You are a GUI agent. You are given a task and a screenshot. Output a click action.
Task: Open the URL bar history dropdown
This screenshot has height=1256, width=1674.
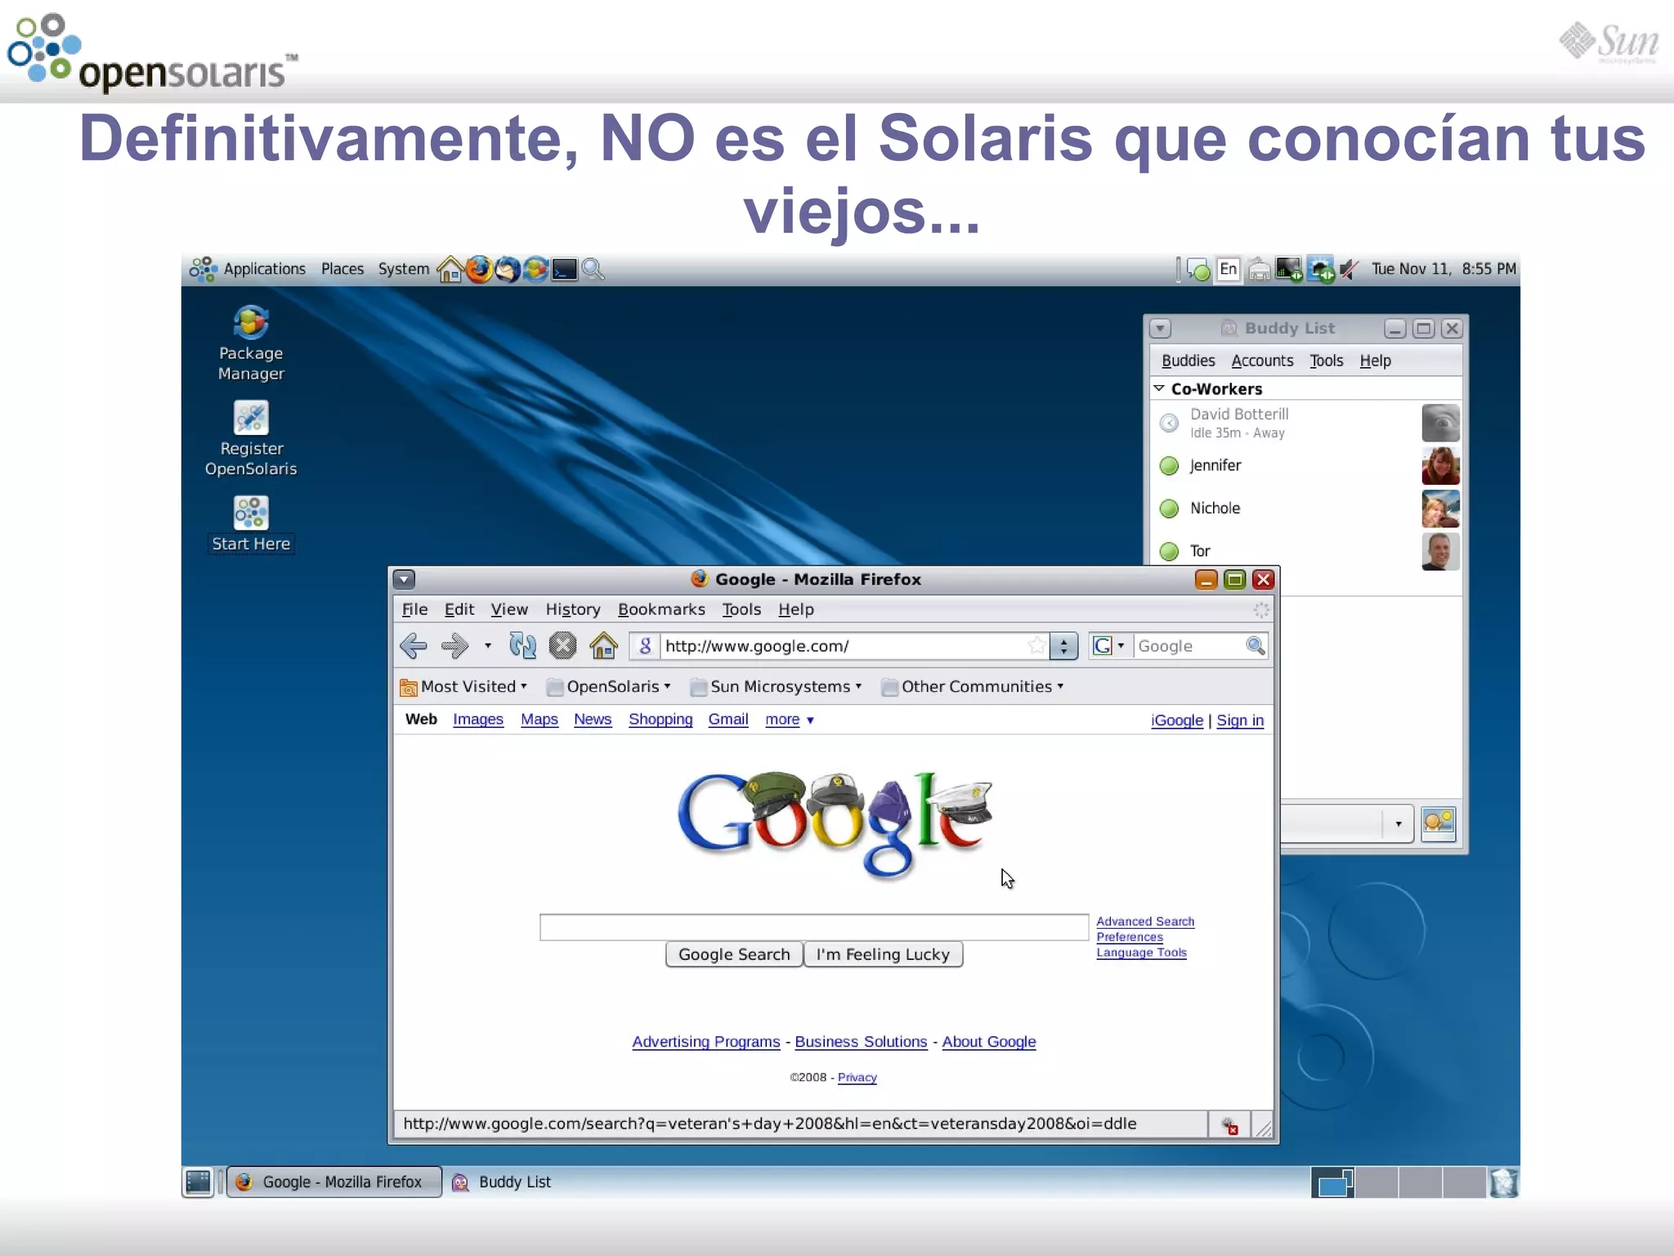point(1063,646)
